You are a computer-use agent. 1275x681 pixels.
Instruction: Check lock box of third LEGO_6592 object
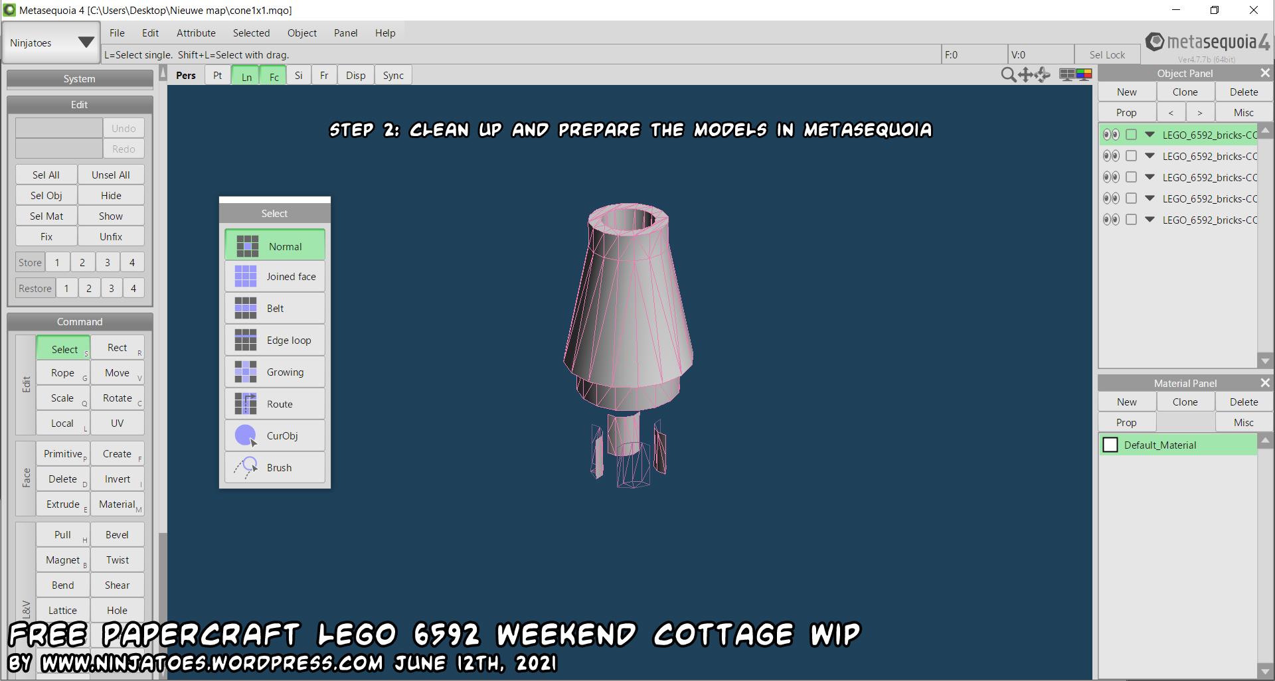pos(1132,177)
